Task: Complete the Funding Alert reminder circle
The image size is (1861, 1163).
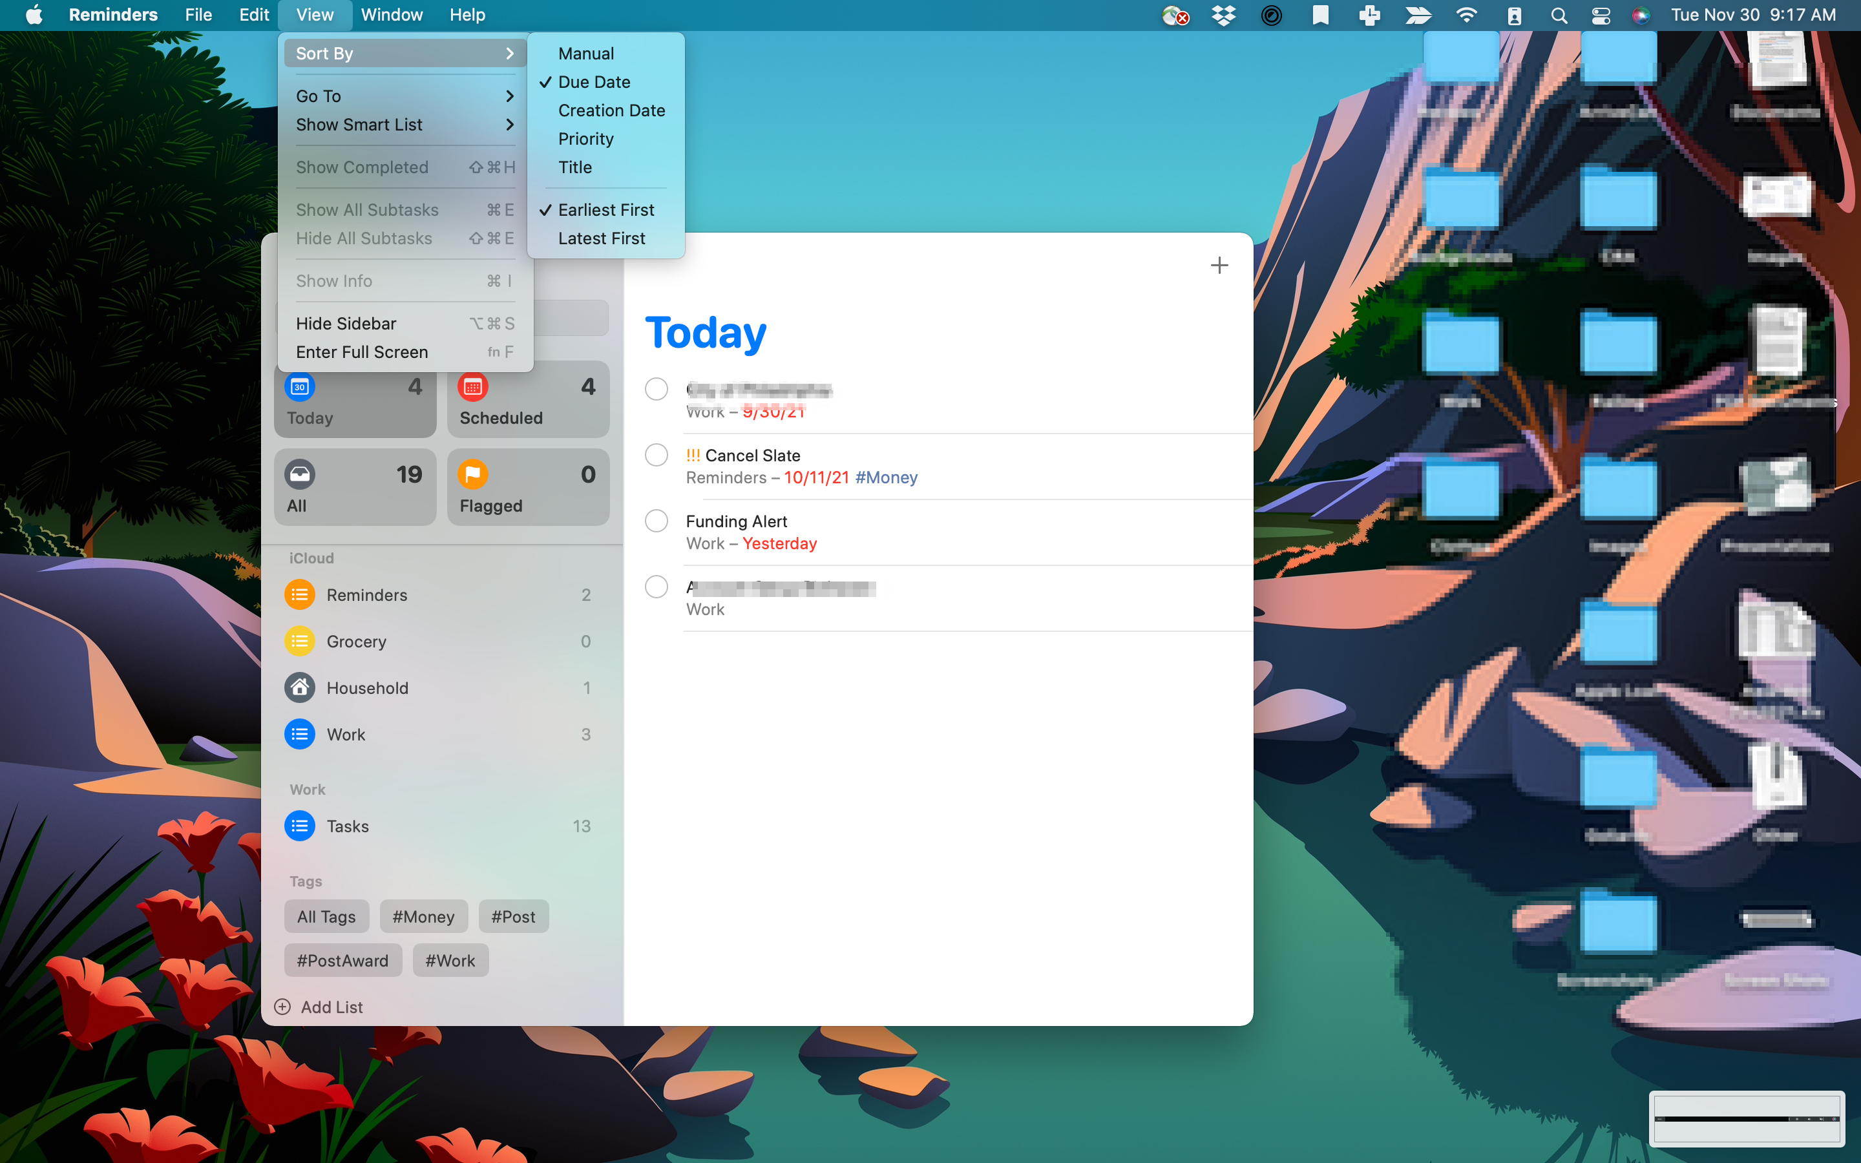Action: pos(656,521)
